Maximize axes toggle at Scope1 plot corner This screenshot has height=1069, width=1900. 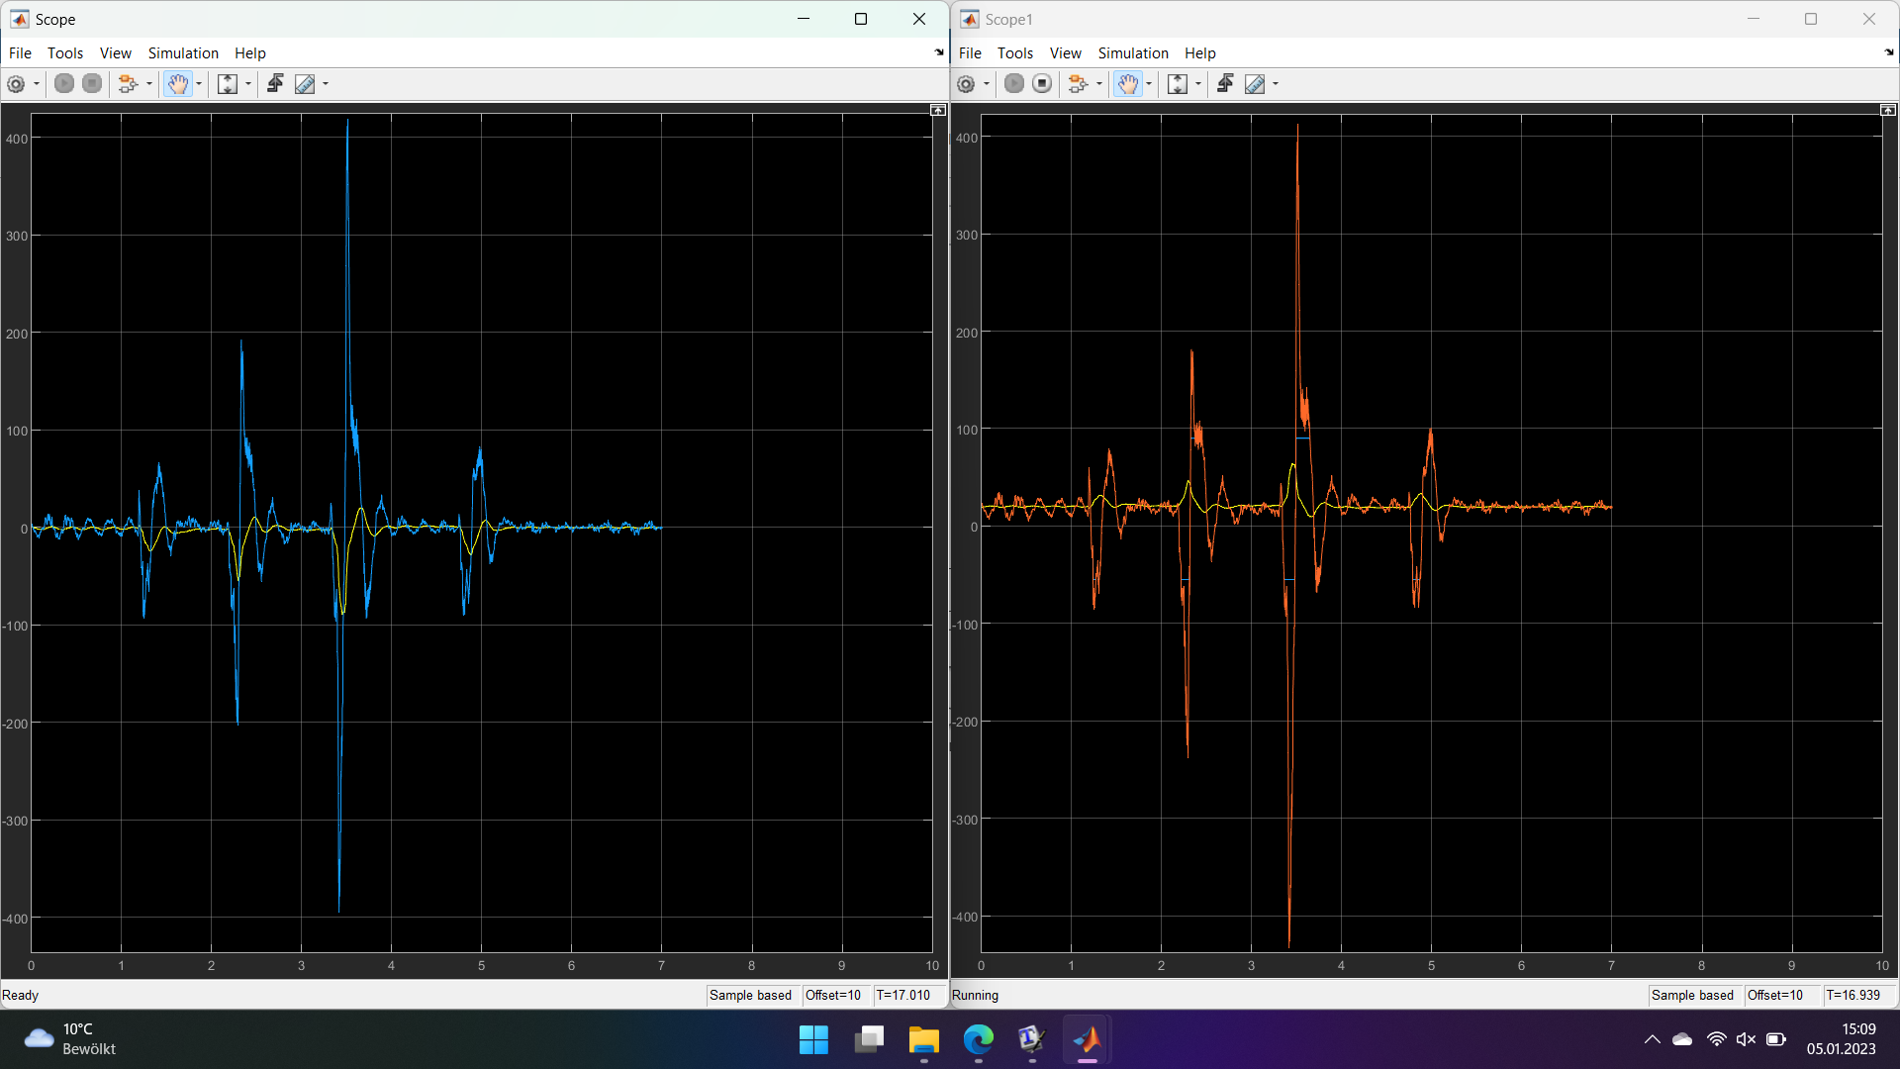tap(1887, 110)
